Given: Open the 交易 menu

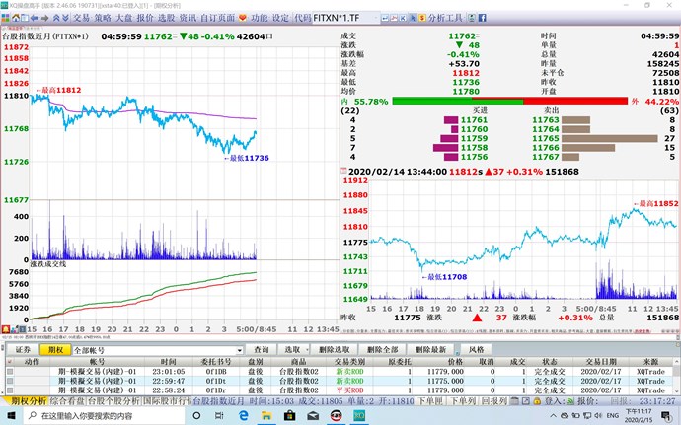Looking at the screenshot, I should pos(81,18).
